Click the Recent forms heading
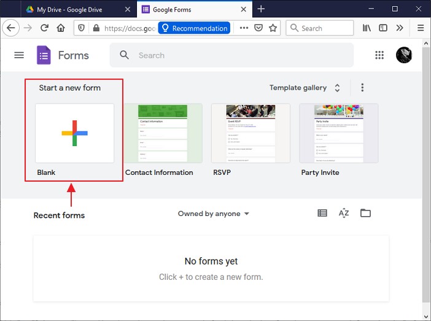The height and width of the screenshot is (321, 431). 59,215
